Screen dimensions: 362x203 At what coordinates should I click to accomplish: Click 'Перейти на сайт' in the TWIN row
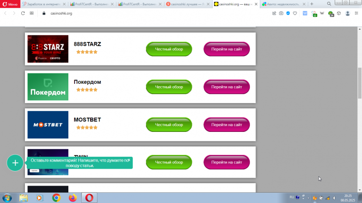click(227, 162)
